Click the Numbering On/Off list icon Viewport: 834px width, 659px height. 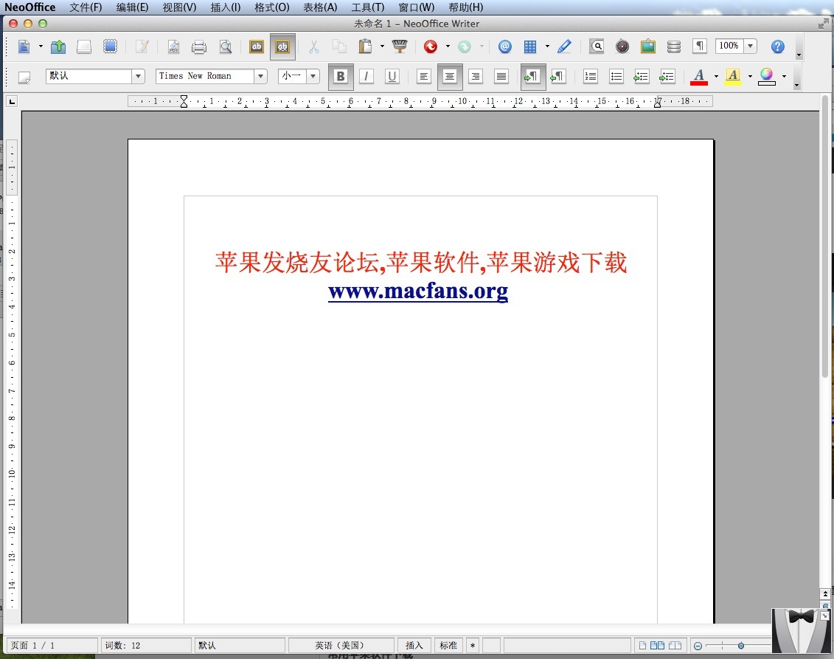[591, 77]
